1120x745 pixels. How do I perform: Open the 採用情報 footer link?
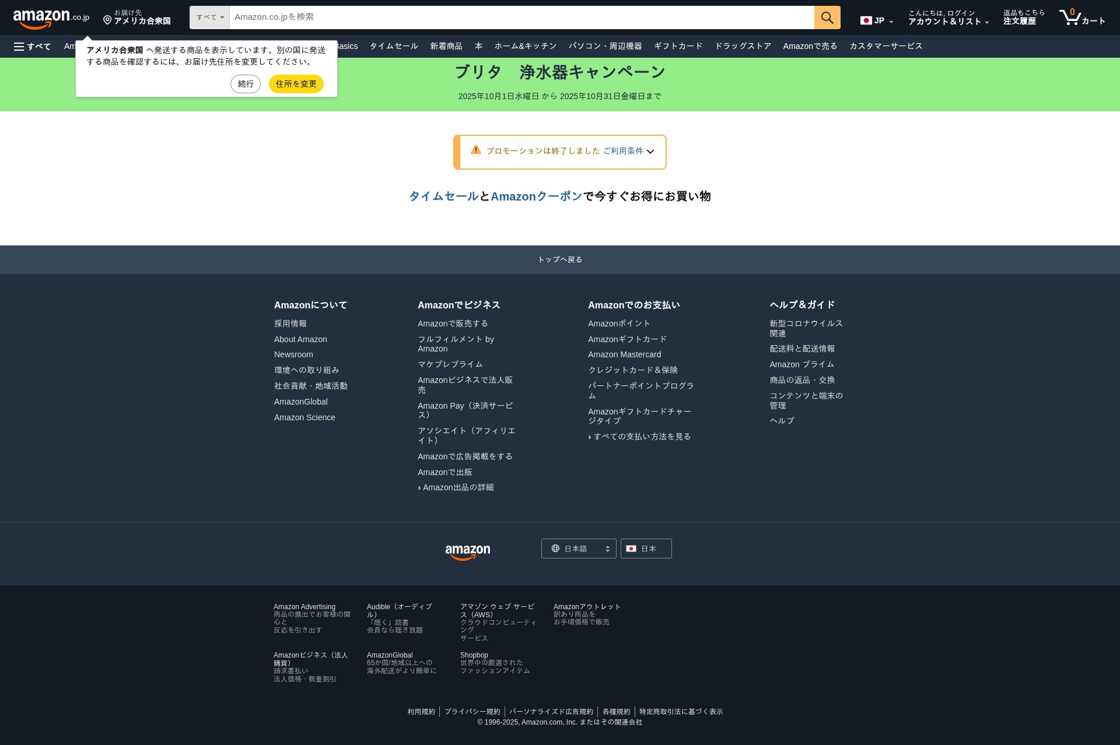click(x=290, y=324)
